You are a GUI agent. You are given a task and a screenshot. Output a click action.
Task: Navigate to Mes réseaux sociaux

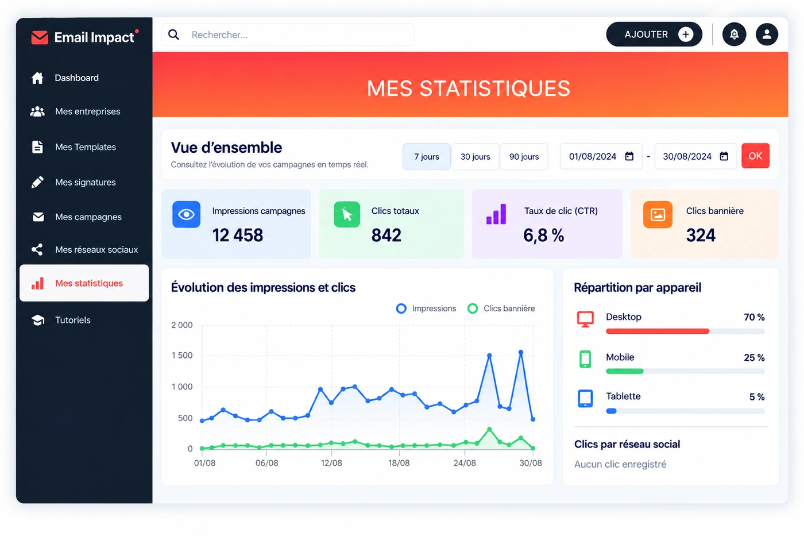84,249
